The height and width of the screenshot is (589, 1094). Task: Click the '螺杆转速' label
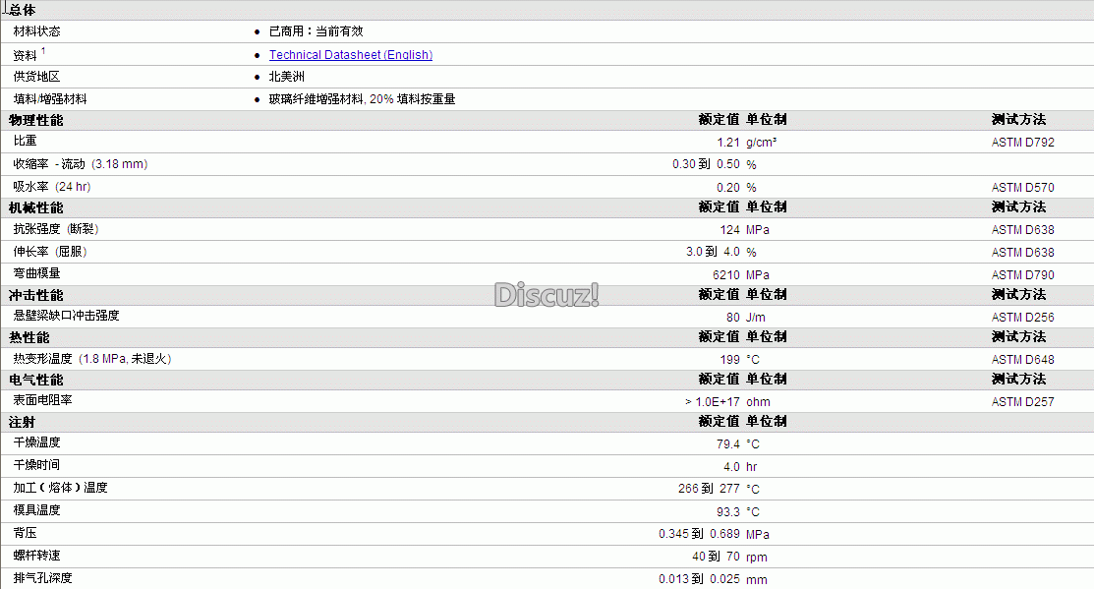(37, 556)
